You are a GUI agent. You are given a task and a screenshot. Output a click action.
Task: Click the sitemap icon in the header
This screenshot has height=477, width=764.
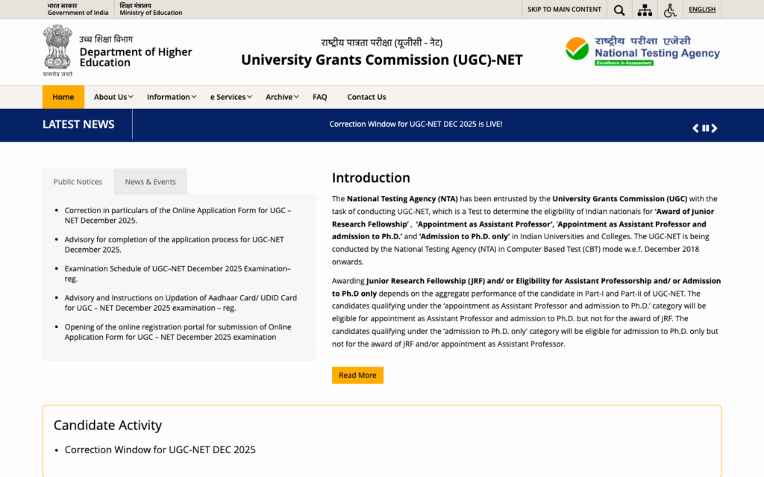click(645, 10)
